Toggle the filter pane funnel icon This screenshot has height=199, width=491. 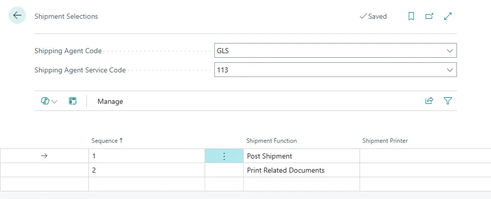[x=448, y=101]
